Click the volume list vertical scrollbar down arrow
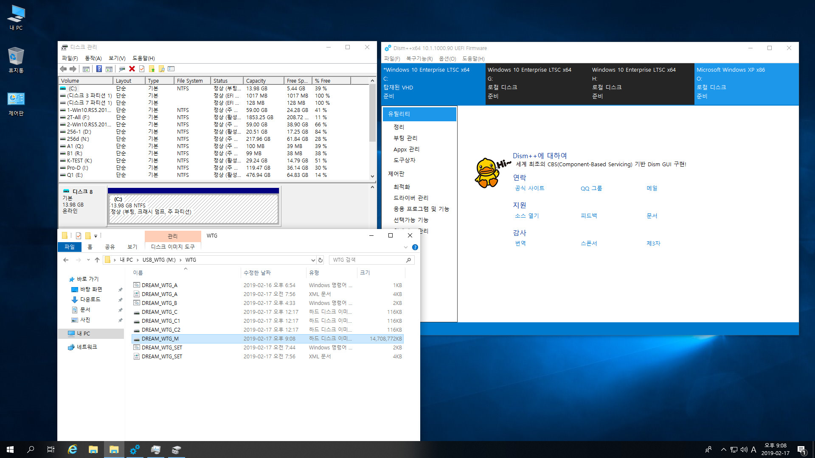Screen dimensions: 815x458 click(372, 176)
